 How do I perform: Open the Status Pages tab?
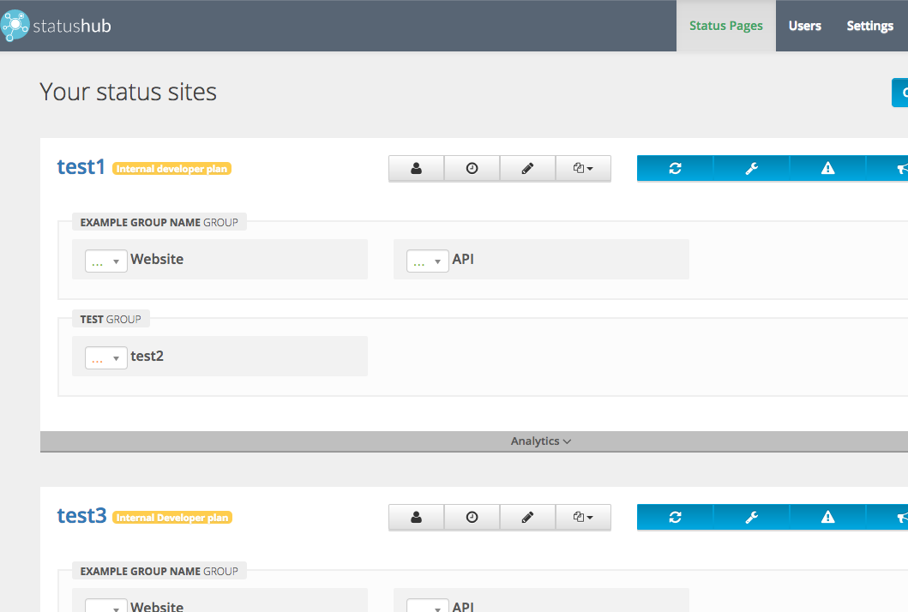click(x=725, y=26)
